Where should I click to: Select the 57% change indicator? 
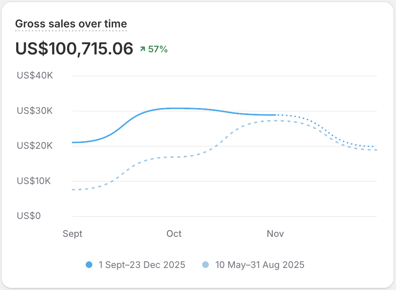click(158, 49)
